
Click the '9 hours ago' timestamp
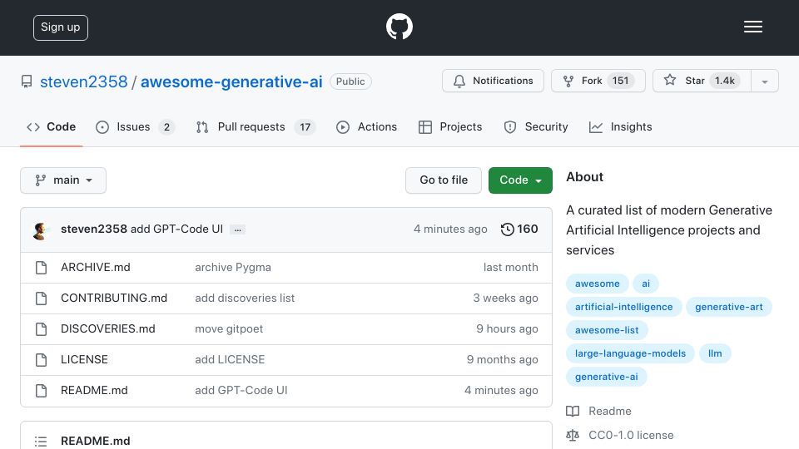click(x=507, y=329)
